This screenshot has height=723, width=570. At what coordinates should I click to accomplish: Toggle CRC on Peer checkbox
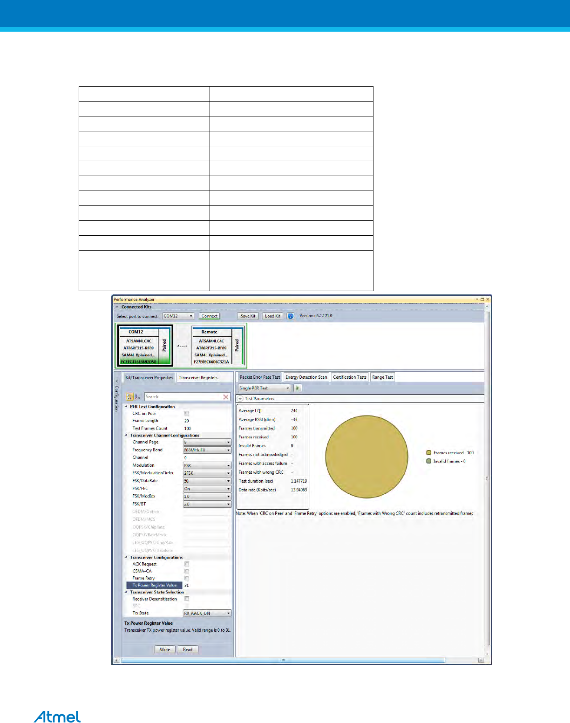(x=187, y=413)
